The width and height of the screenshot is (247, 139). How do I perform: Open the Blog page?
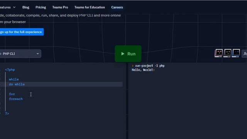click(26, 7)
